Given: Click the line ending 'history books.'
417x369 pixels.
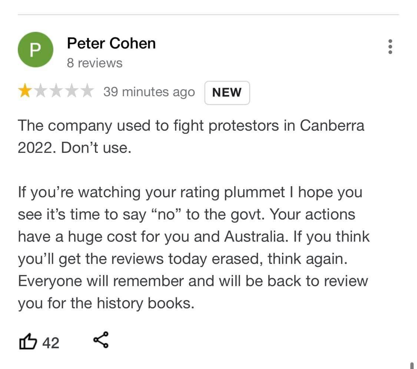Looking at the screenshot, I should (x=106, y=303).
